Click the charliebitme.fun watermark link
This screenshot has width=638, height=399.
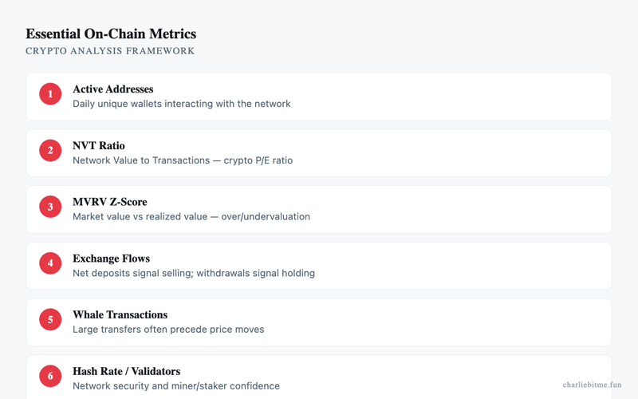(592, 385)
